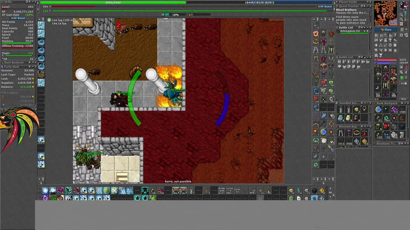Open the sort dropdown of lower Battle List
The image size is (410, 230).
[365, 57]
